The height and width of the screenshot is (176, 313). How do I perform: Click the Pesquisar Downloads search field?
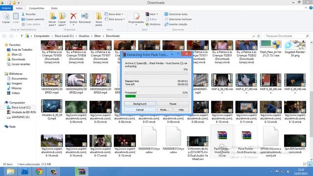click(x=287, y=36)
